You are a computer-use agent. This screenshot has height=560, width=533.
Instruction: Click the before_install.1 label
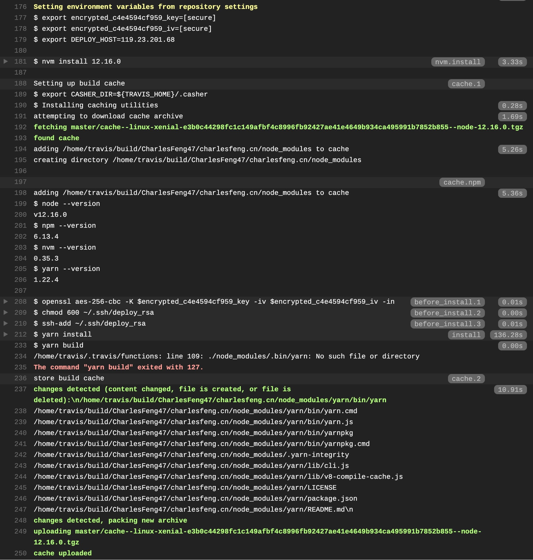(x=447, y=302)
